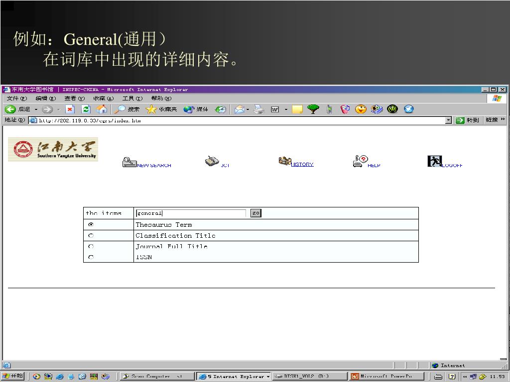Click the Print icon in toolbar

point(258,109)
